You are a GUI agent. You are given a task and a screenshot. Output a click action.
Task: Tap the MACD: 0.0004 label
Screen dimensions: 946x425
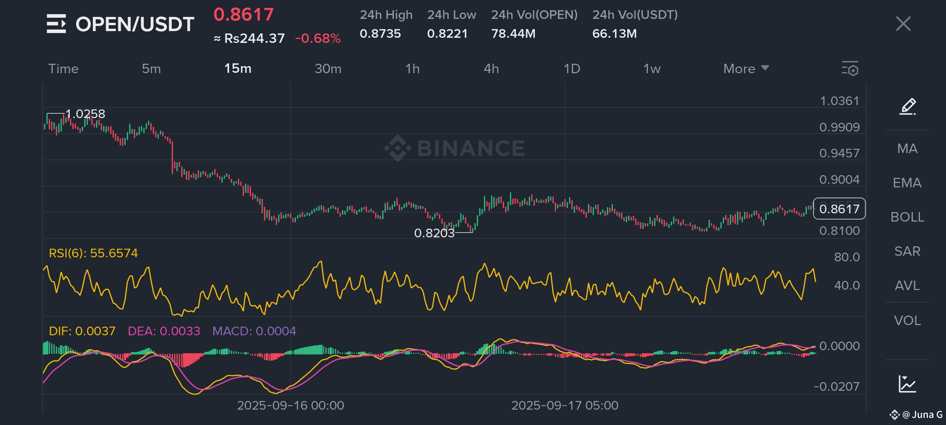click(x=254, y=331)
